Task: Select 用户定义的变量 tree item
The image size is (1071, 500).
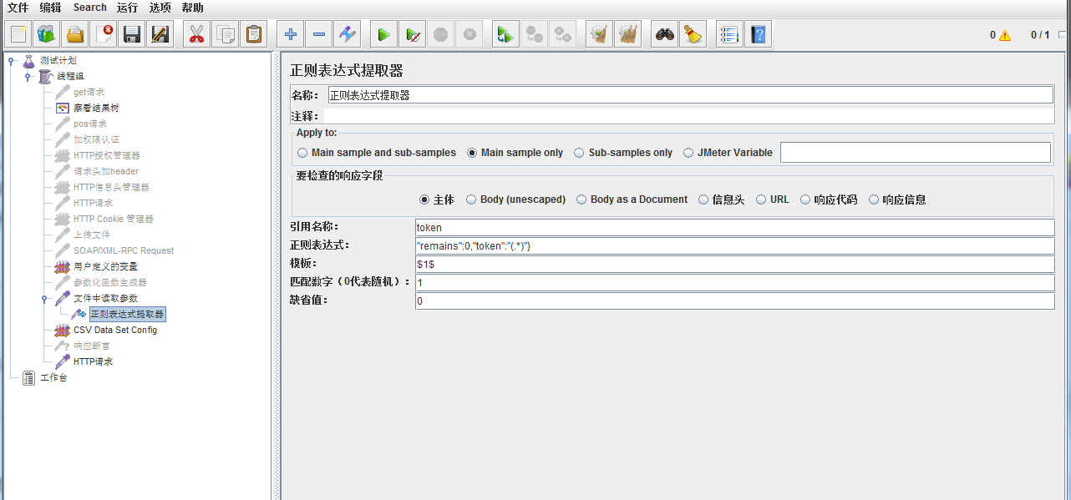Action: pos(105,266)
